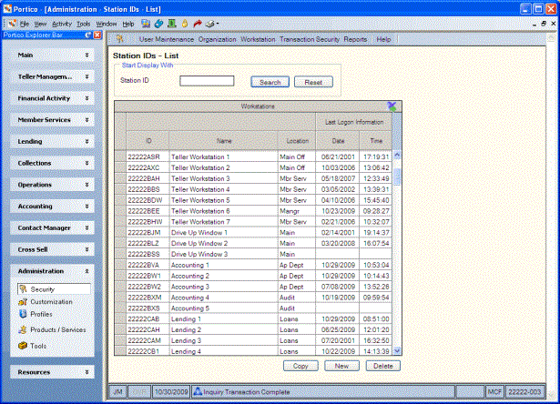This screenshot has width=560, height=404.
Task: Open Products / Services under Administration
Action: pos(53,329)
